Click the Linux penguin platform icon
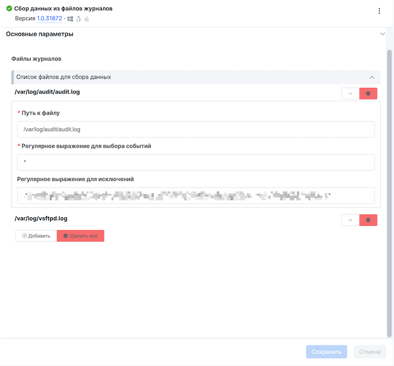This screenshot has height=366, width=394. (78, 19)
